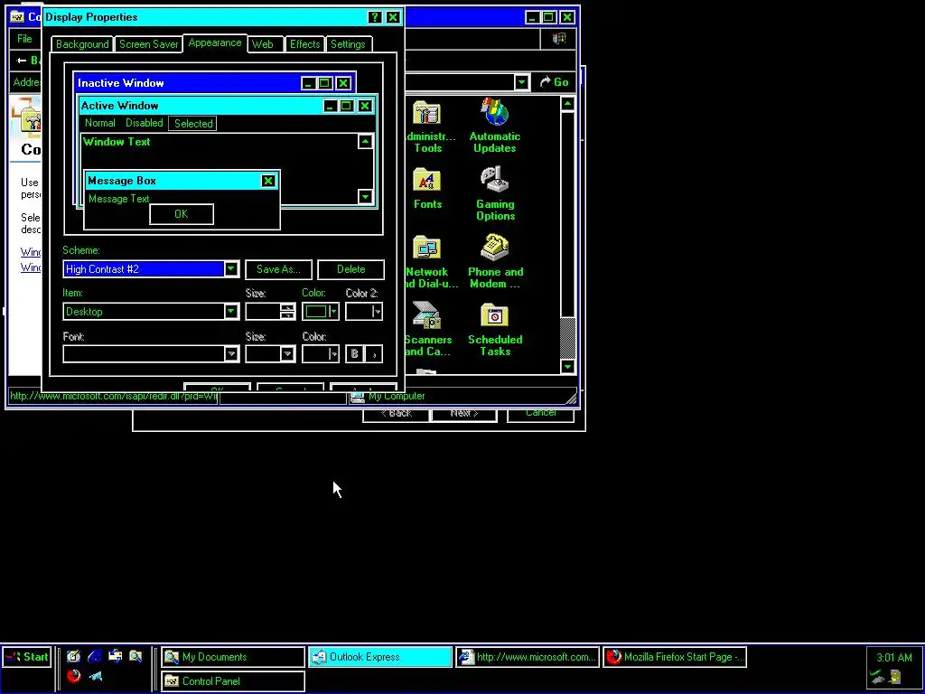Screen dimensions: 925x694
Task: Click the Delete scheme button
Action: pos(351,269)
